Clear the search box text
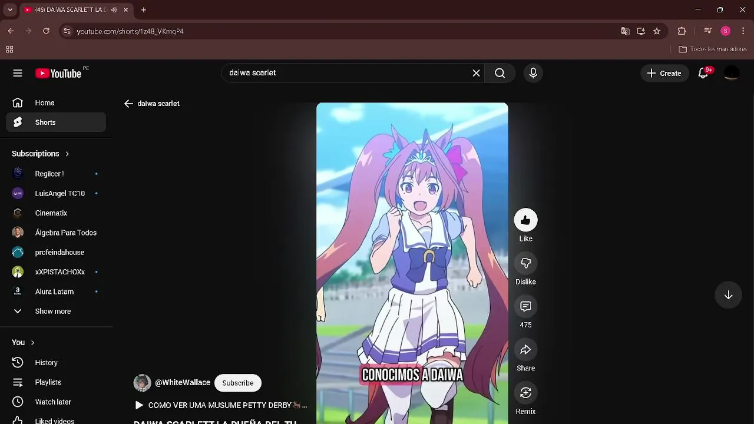754x424 pixels. [476, 73]
